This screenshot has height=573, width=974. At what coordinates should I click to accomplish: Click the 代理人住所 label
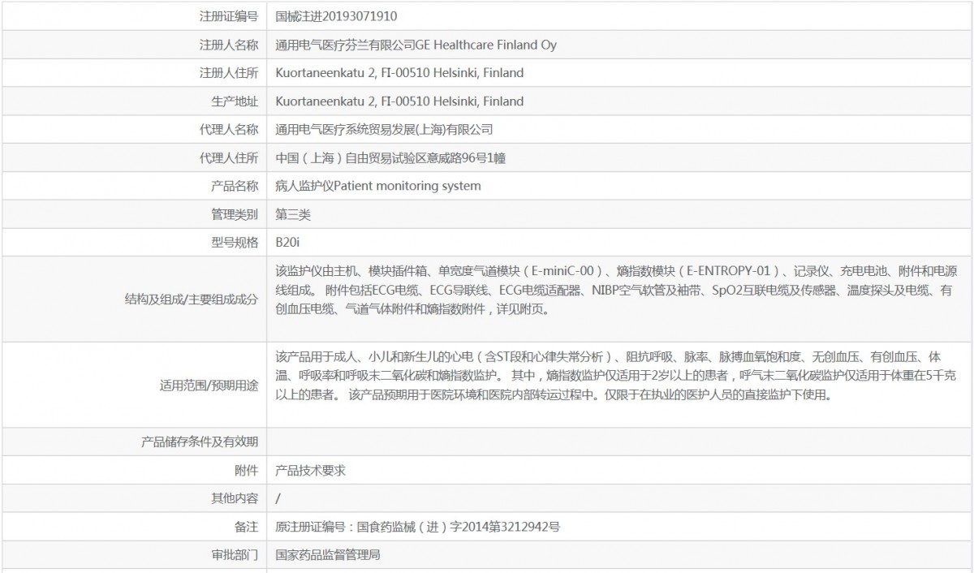[x=228, y=157]
